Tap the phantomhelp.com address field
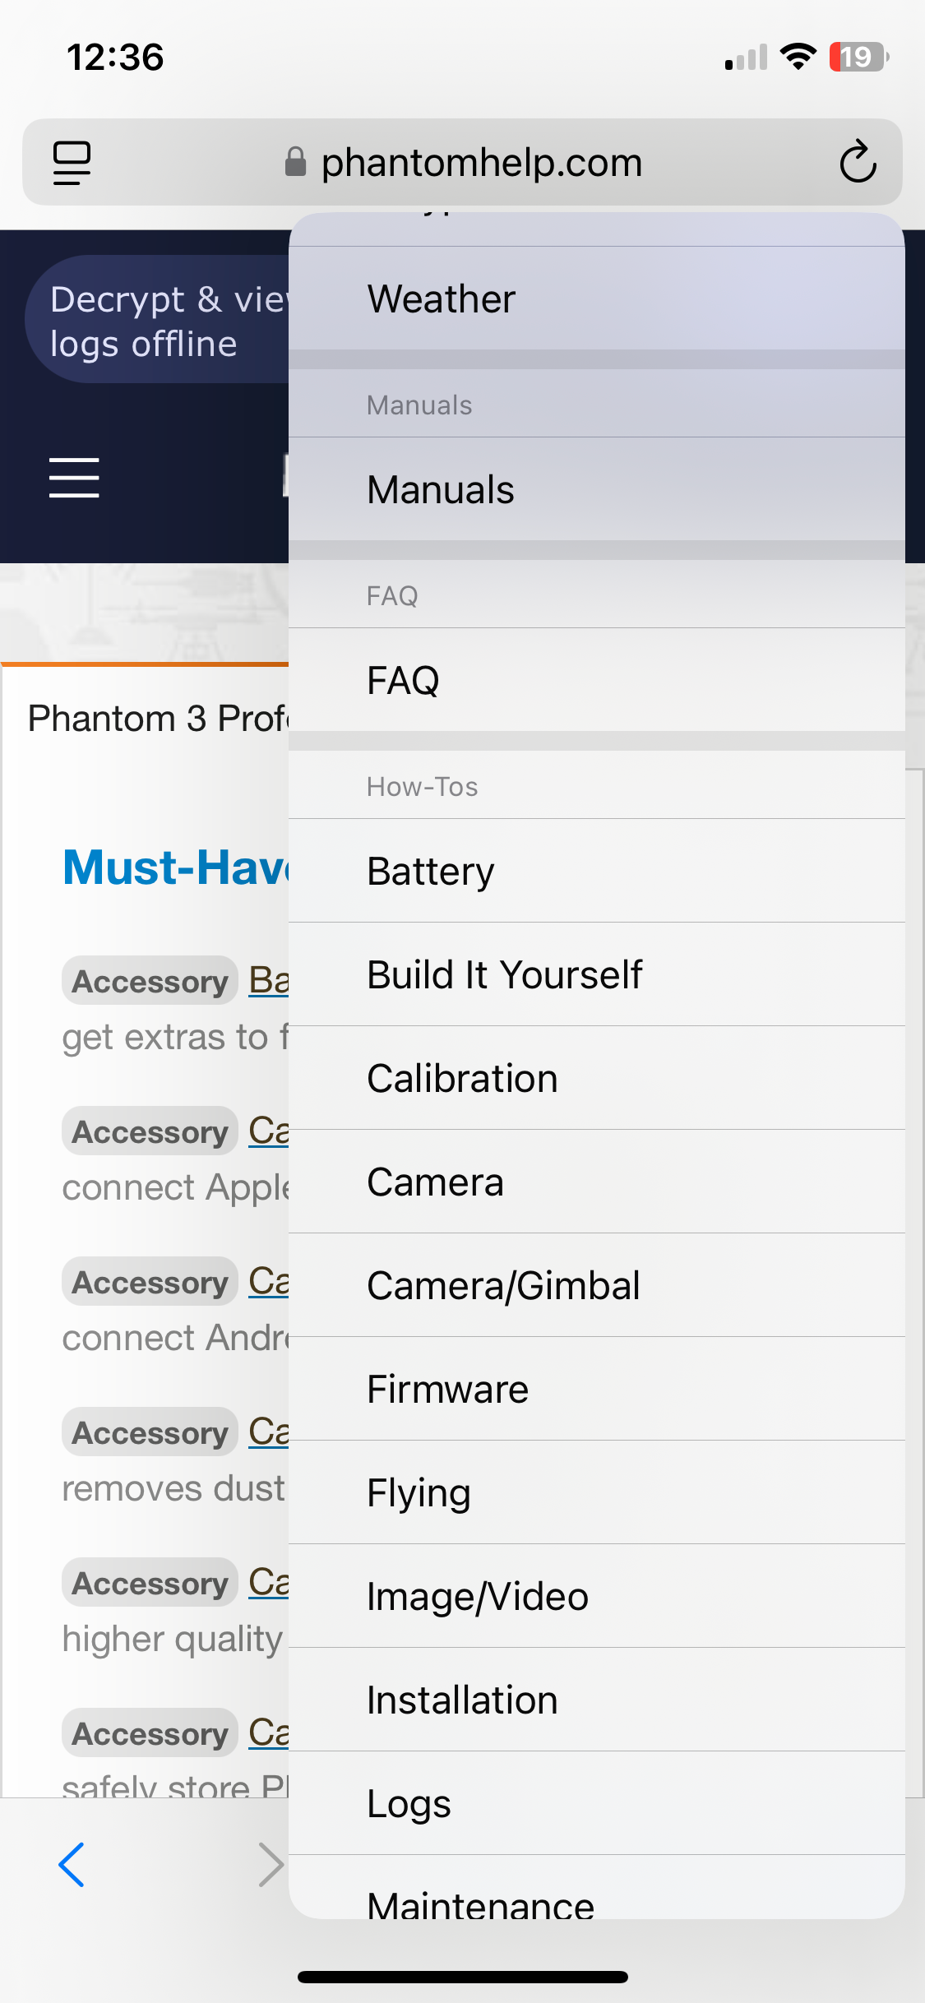 click(x=462, y=162)
